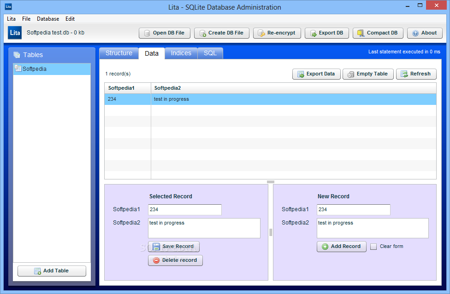Click Softpedia2 text area in New Record

[x=373, y=228]
